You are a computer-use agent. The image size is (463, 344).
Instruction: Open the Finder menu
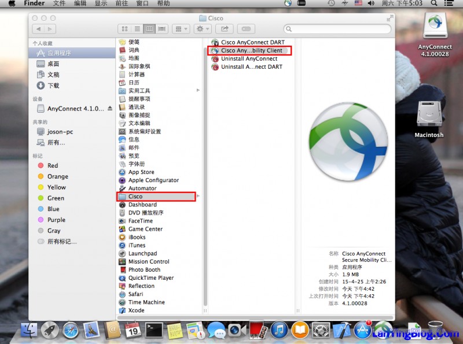34,3
